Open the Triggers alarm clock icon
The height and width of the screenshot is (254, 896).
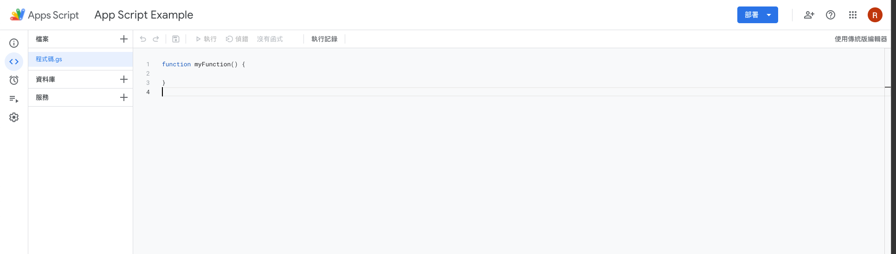pyautogui.click(x=14, y=80)
